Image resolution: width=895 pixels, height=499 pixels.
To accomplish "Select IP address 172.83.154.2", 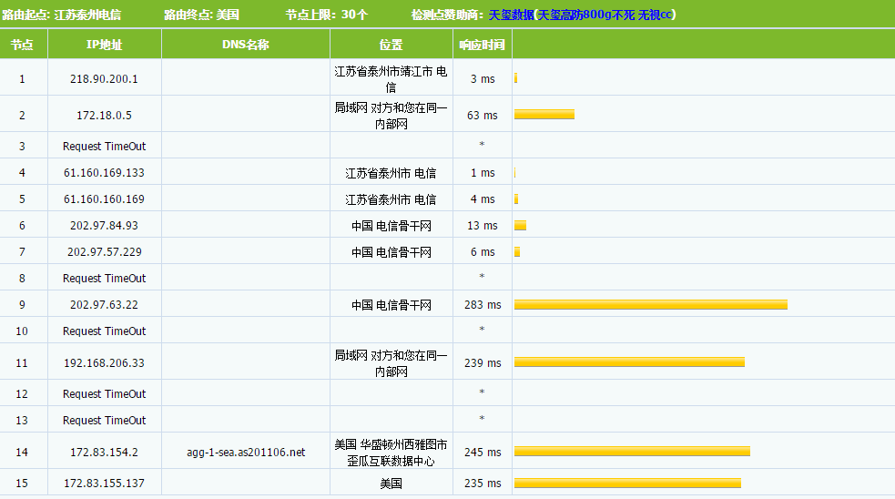I will coord(105,453).
